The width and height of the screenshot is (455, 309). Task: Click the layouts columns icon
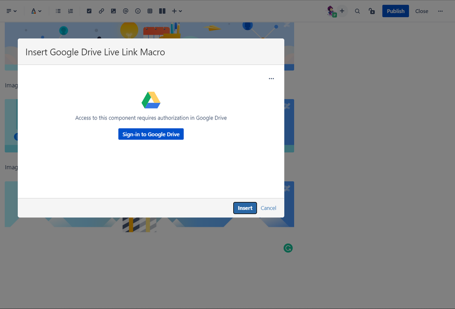click(x=162, y=11)
